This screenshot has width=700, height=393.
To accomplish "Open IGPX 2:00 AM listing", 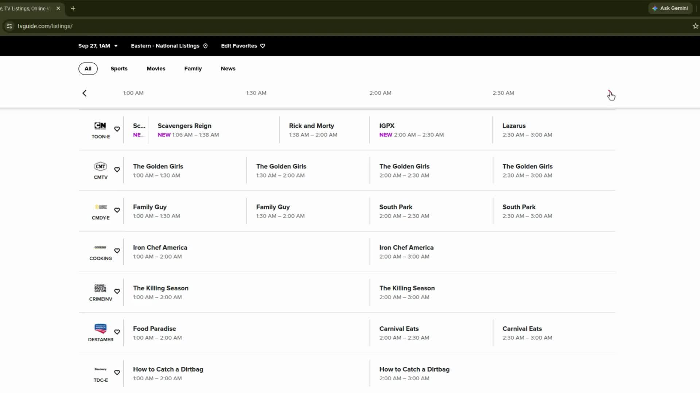I will coord(431,130).
